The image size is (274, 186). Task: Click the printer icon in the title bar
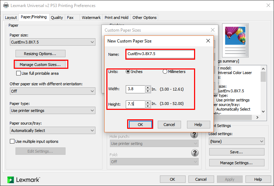pyautogui.click(x=6, y=5)
